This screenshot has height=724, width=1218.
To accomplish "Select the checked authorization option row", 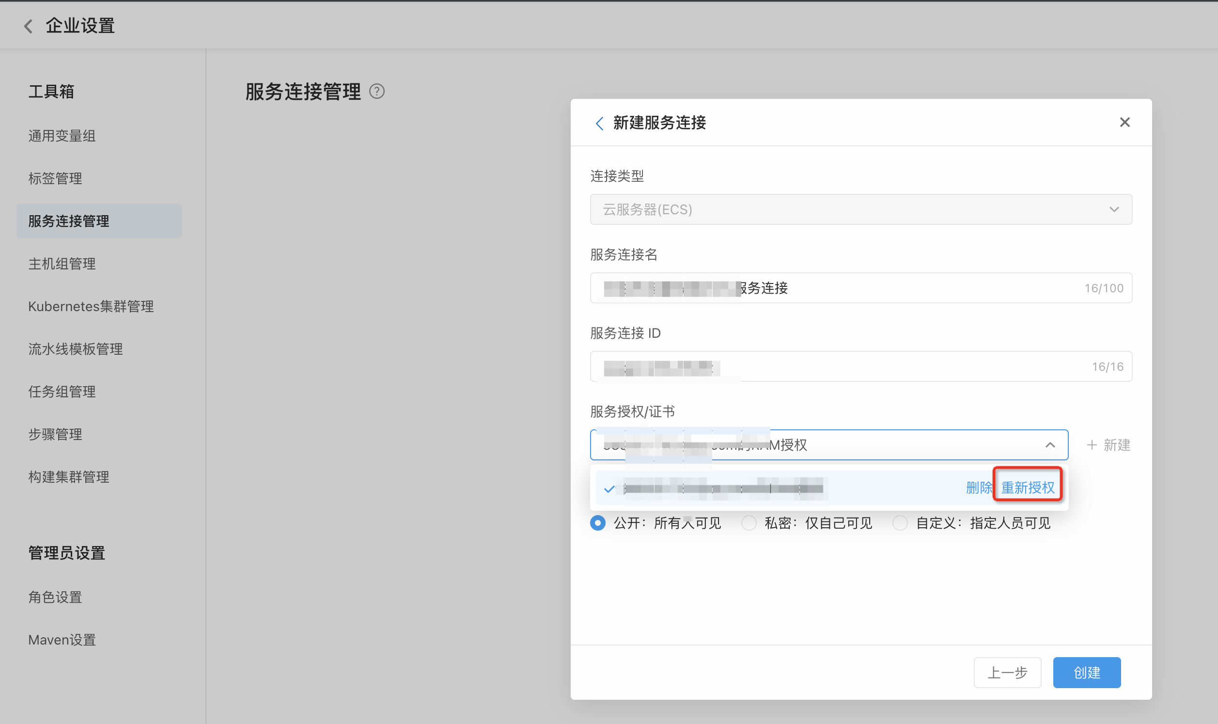I will 829,488.
